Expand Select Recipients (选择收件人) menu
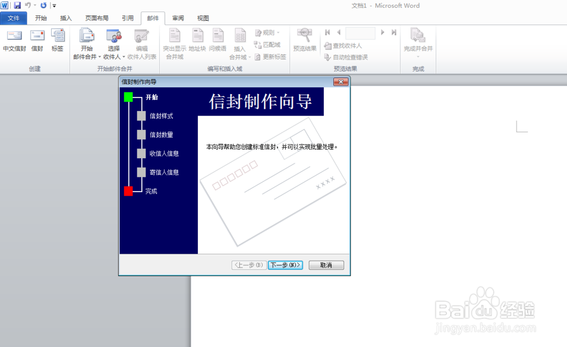This screenshot has height=347, width=567. [114, 44]
